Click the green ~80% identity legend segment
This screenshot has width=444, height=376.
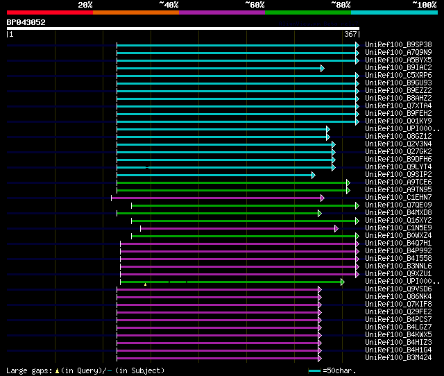308,12
